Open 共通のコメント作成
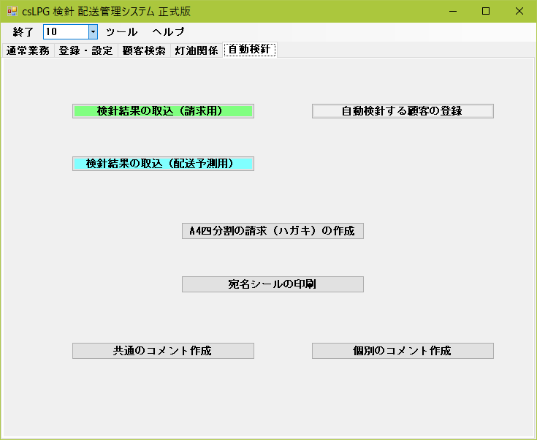The image size is (537, 440). tap(163, 351)
